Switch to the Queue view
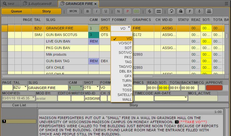This screenshot has width=231, height=136. coord(16,11)
